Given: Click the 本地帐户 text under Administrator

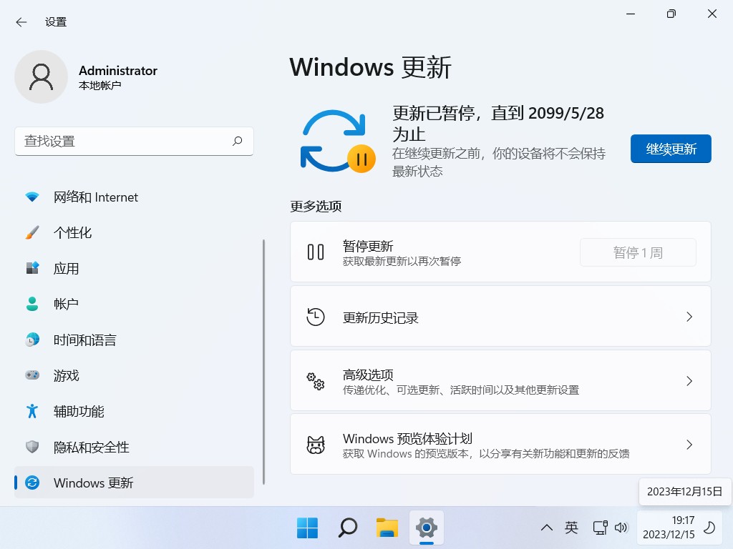Looking at the screenshot, I should pyautogui.click(x=100, y=86).
